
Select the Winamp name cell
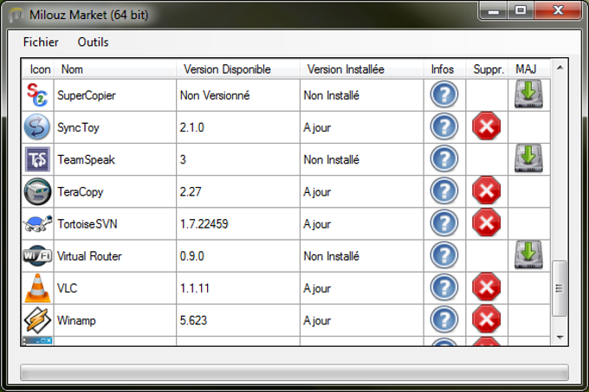(x=115, y=321)
